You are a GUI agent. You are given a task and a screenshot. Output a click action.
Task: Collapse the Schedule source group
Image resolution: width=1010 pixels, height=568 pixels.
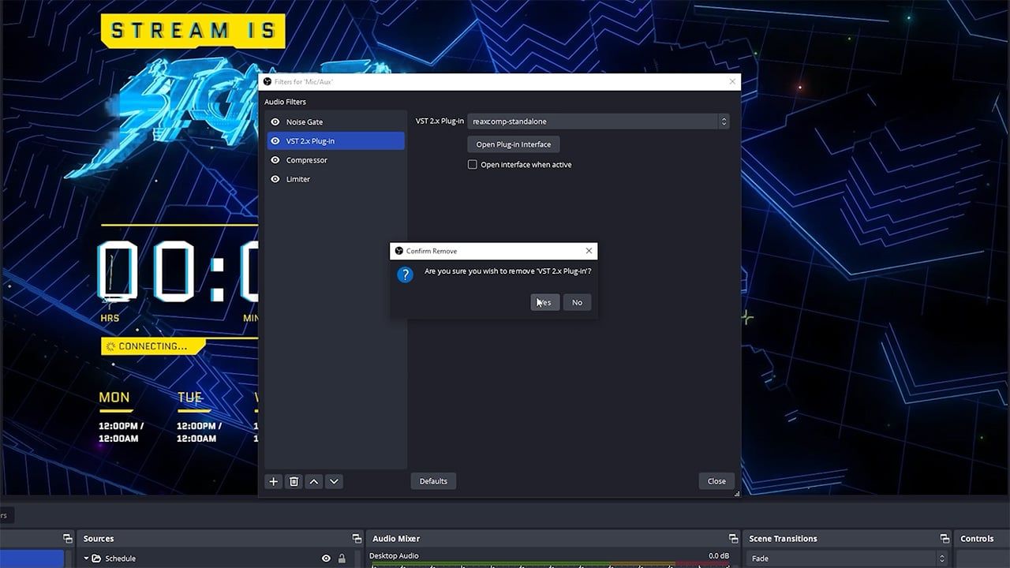[x=87, y=559]
